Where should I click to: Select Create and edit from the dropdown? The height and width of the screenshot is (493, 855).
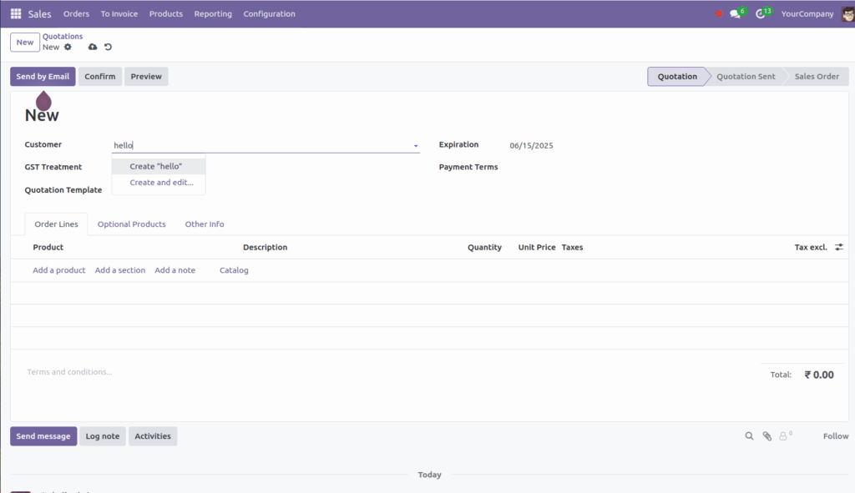click(x=159, y=182)
